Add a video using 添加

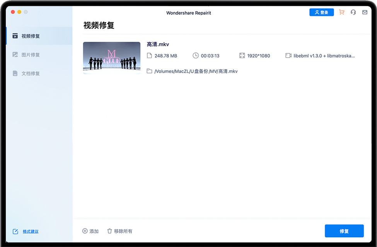coord(90,231)
